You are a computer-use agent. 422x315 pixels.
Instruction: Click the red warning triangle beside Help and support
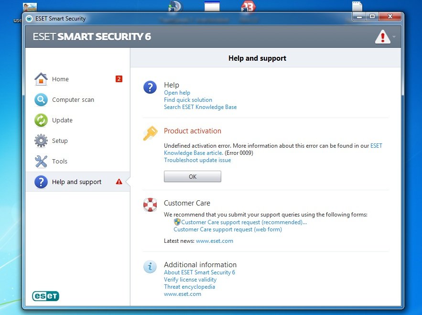click(x=119, y=182)
